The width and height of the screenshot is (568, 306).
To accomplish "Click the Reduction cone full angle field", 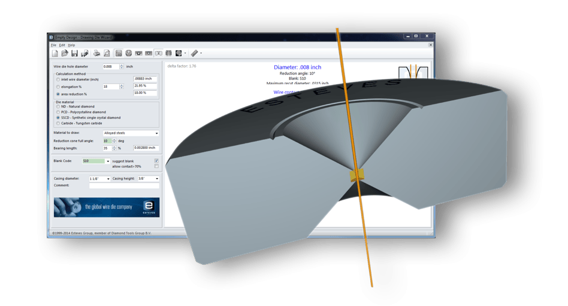I will pyautogui.click(x=107, y=141).
